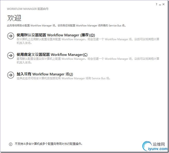Click arrow icon for custom settings configuration
The height and width of the screenshot is (153, 169).
[x=11, y=55]
